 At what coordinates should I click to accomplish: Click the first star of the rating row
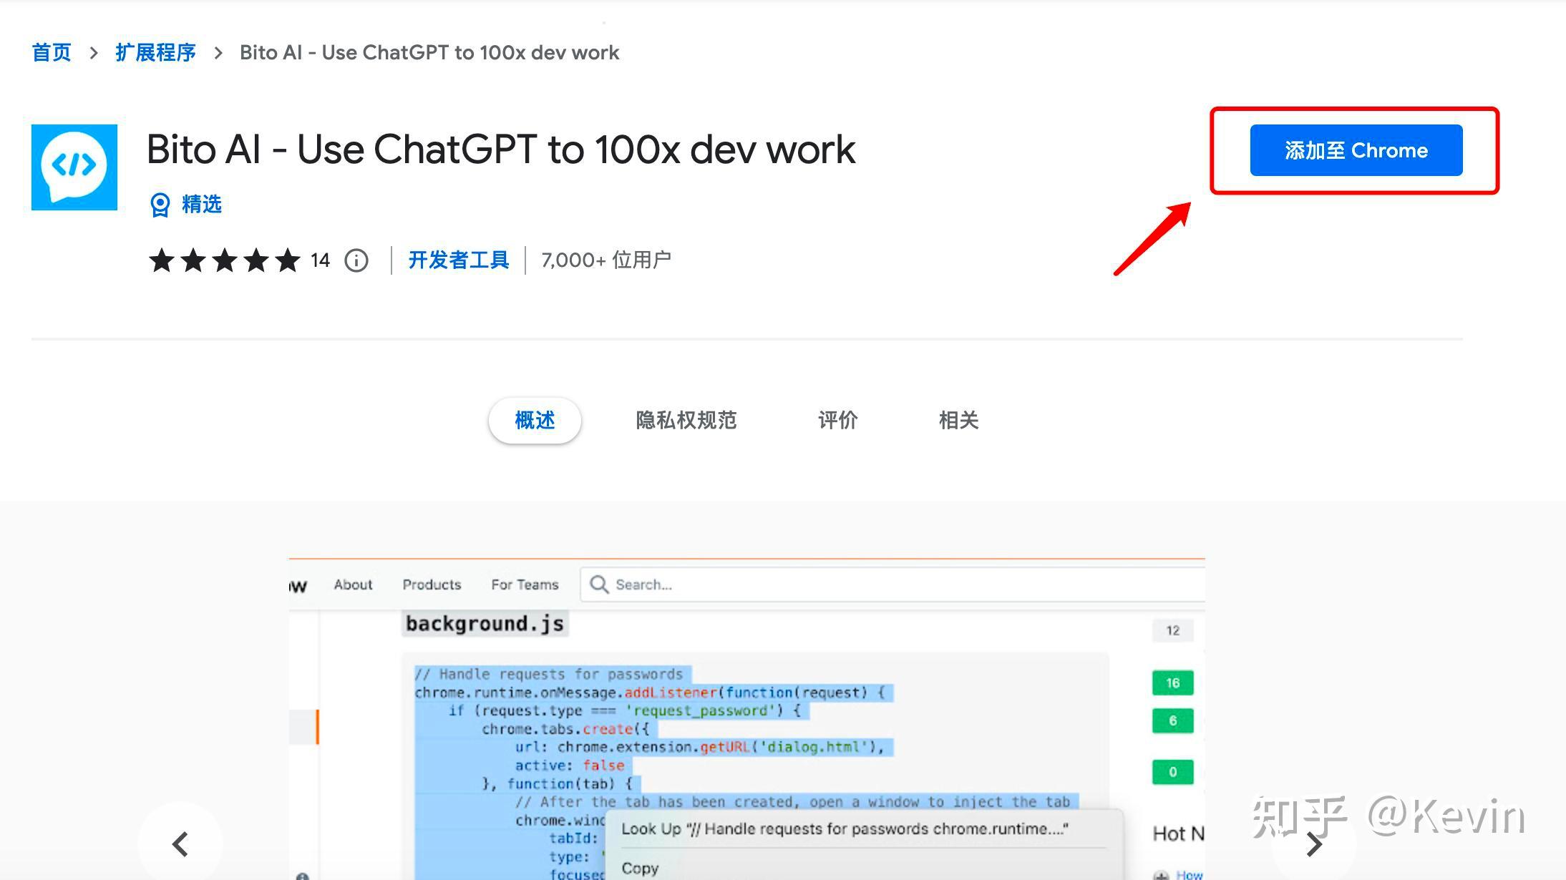(159, 261)
